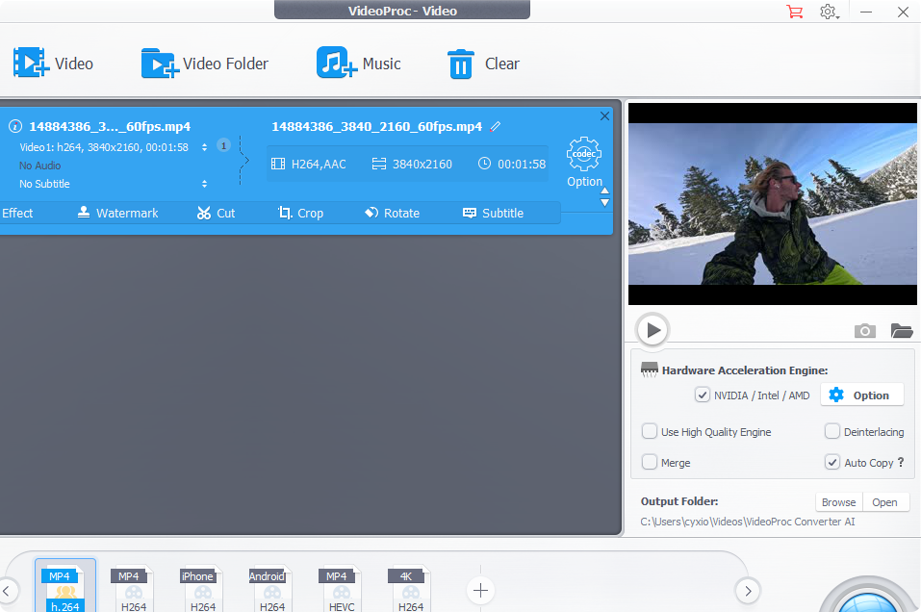Move video item down in list

604,203
